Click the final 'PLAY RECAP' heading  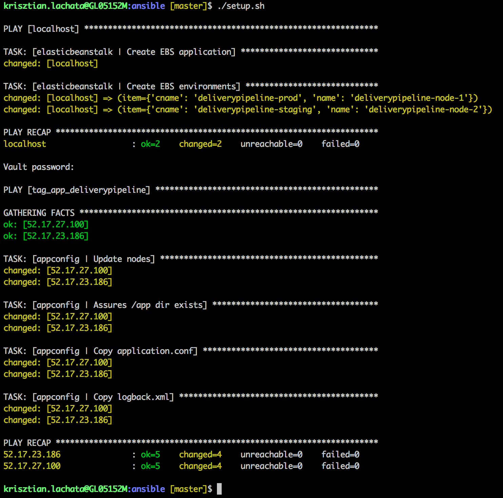tap(27, 443)
